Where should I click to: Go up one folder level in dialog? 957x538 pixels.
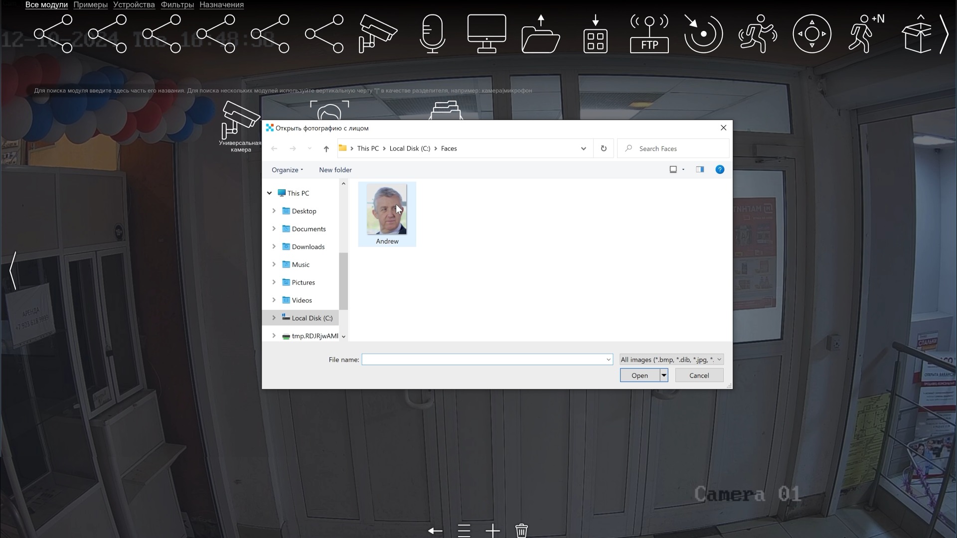(326, 148)
